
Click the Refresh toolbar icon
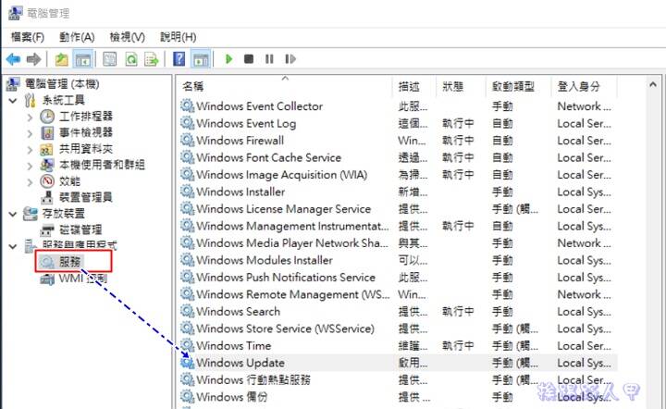pos(131,59)
